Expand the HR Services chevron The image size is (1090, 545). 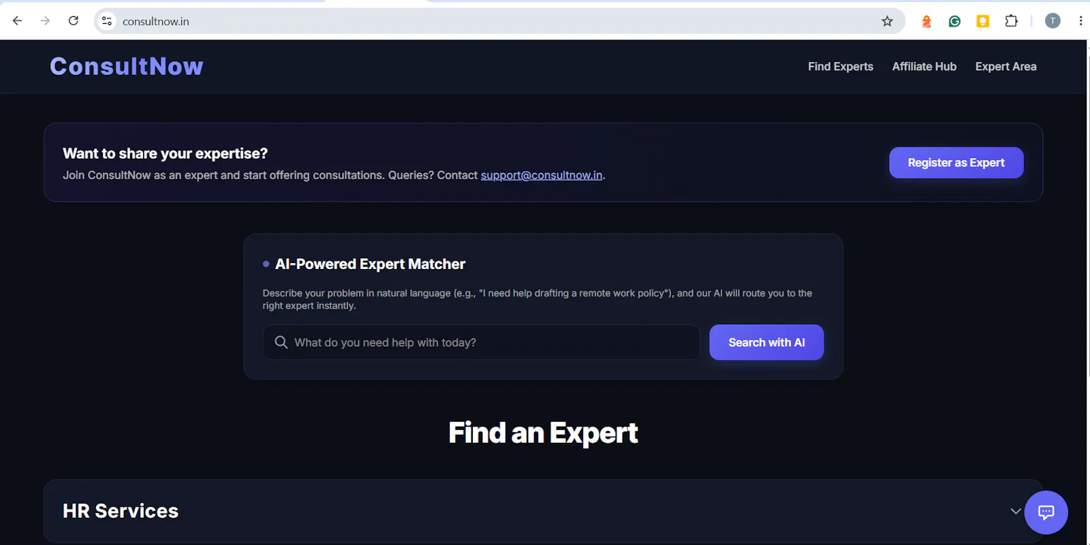(1015, 511)
